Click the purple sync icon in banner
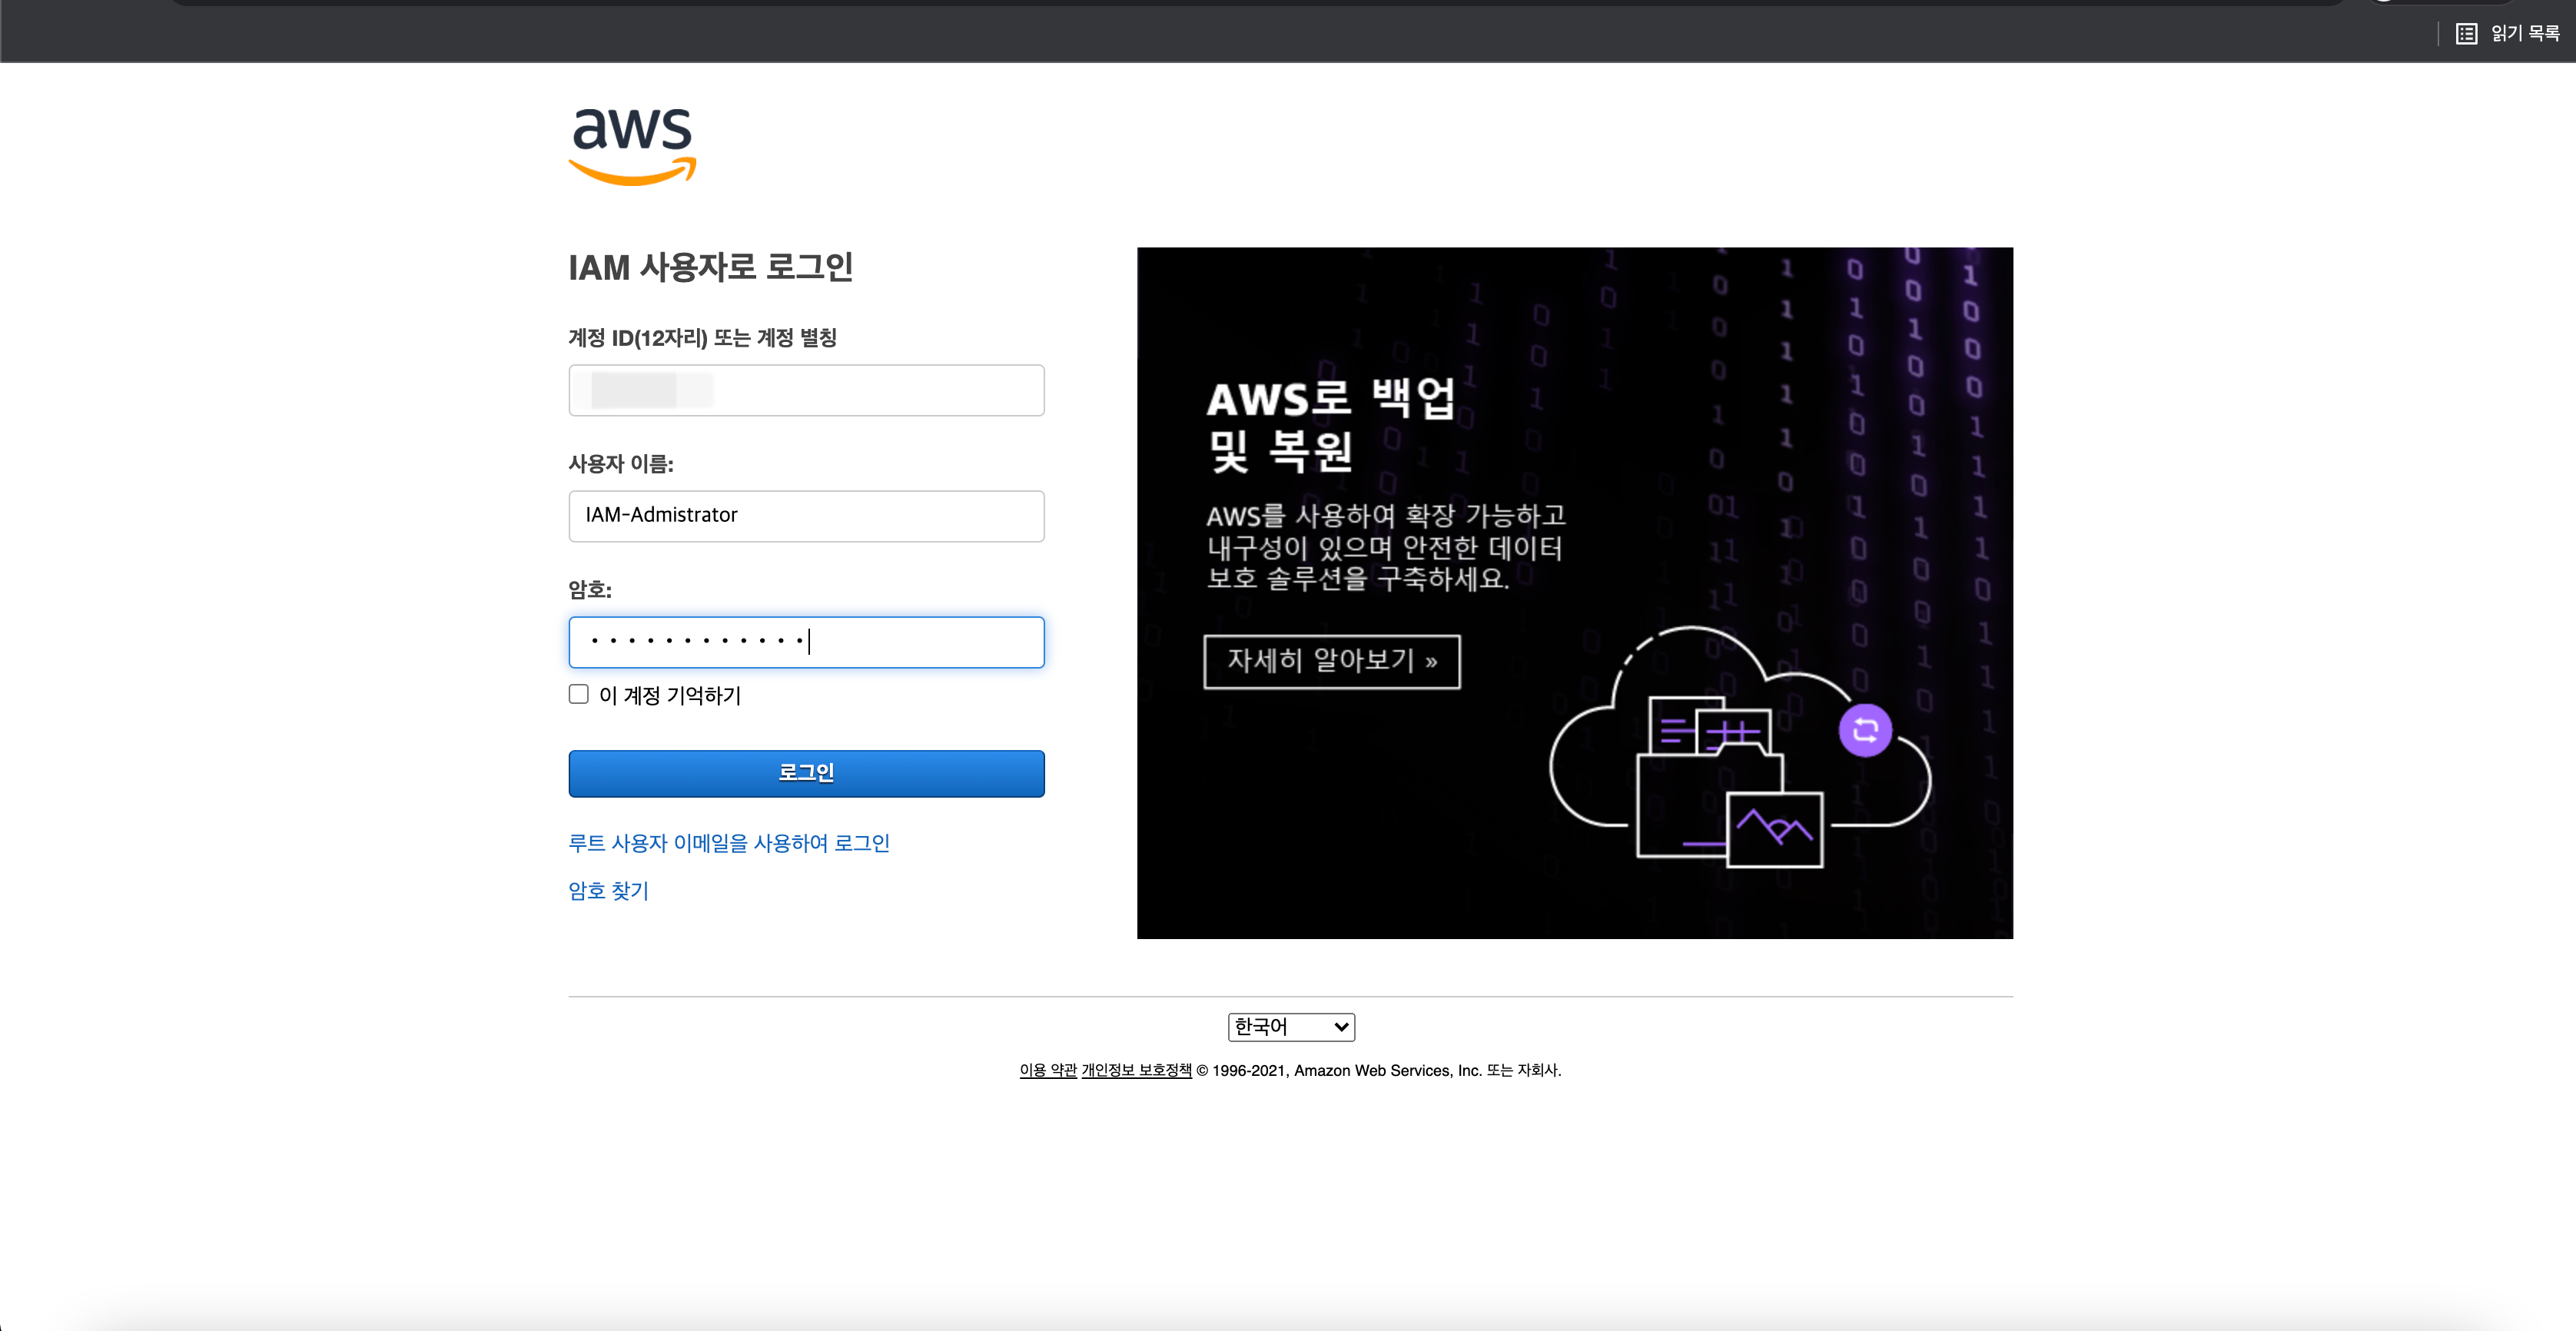The image size is (2576, 1331). (x=1865, y=731)
